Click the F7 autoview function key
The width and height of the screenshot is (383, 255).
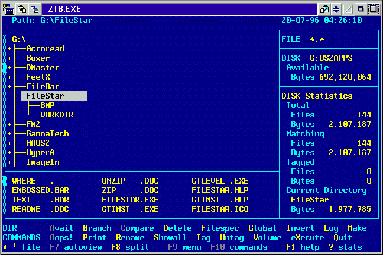coord(76,247)
